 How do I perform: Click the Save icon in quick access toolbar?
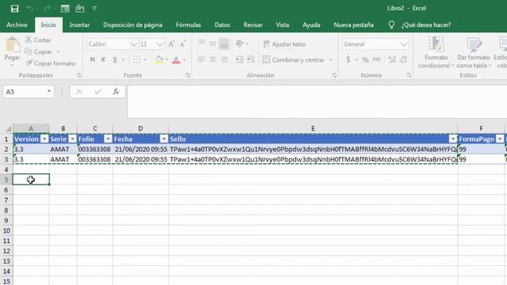click(x=14, y=9)
